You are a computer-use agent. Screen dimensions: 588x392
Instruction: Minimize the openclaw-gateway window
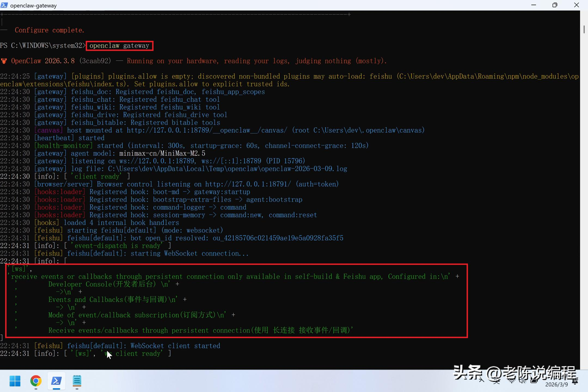(534, 5)
